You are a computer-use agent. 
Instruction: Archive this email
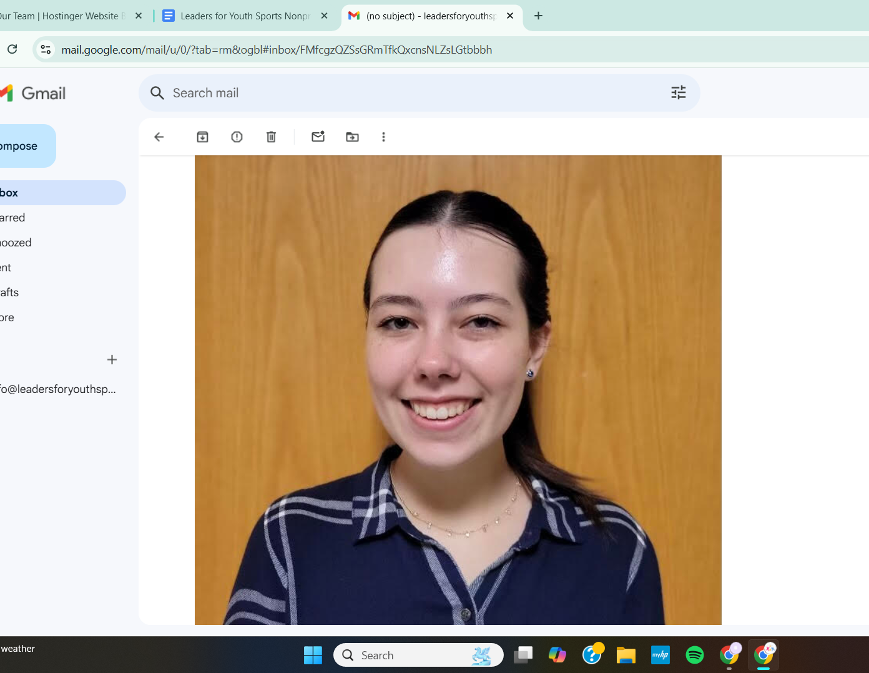(x=203, y=137)
